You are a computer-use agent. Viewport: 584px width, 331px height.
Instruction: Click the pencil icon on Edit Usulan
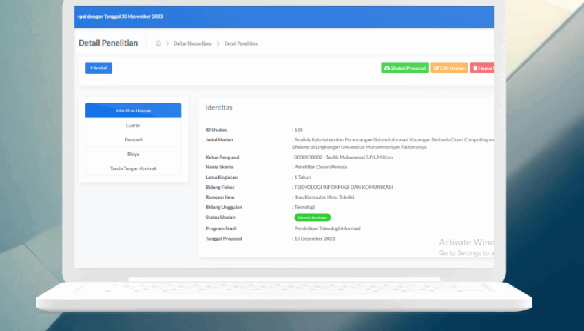pyautogui.click(x=437, y=68)
